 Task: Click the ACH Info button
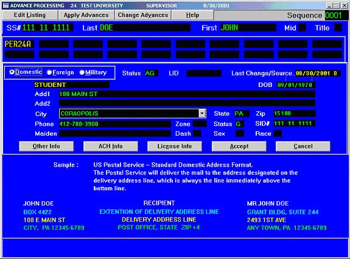111,146
